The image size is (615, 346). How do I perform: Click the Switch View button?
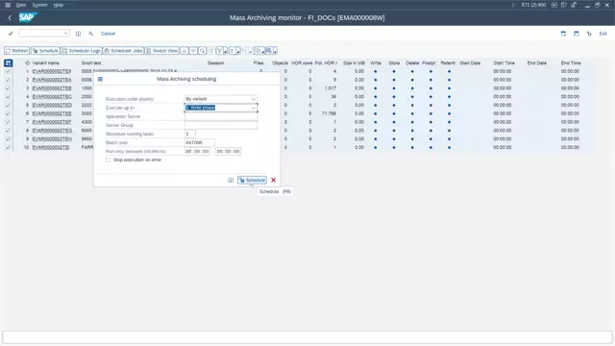(x=161, y=51)
